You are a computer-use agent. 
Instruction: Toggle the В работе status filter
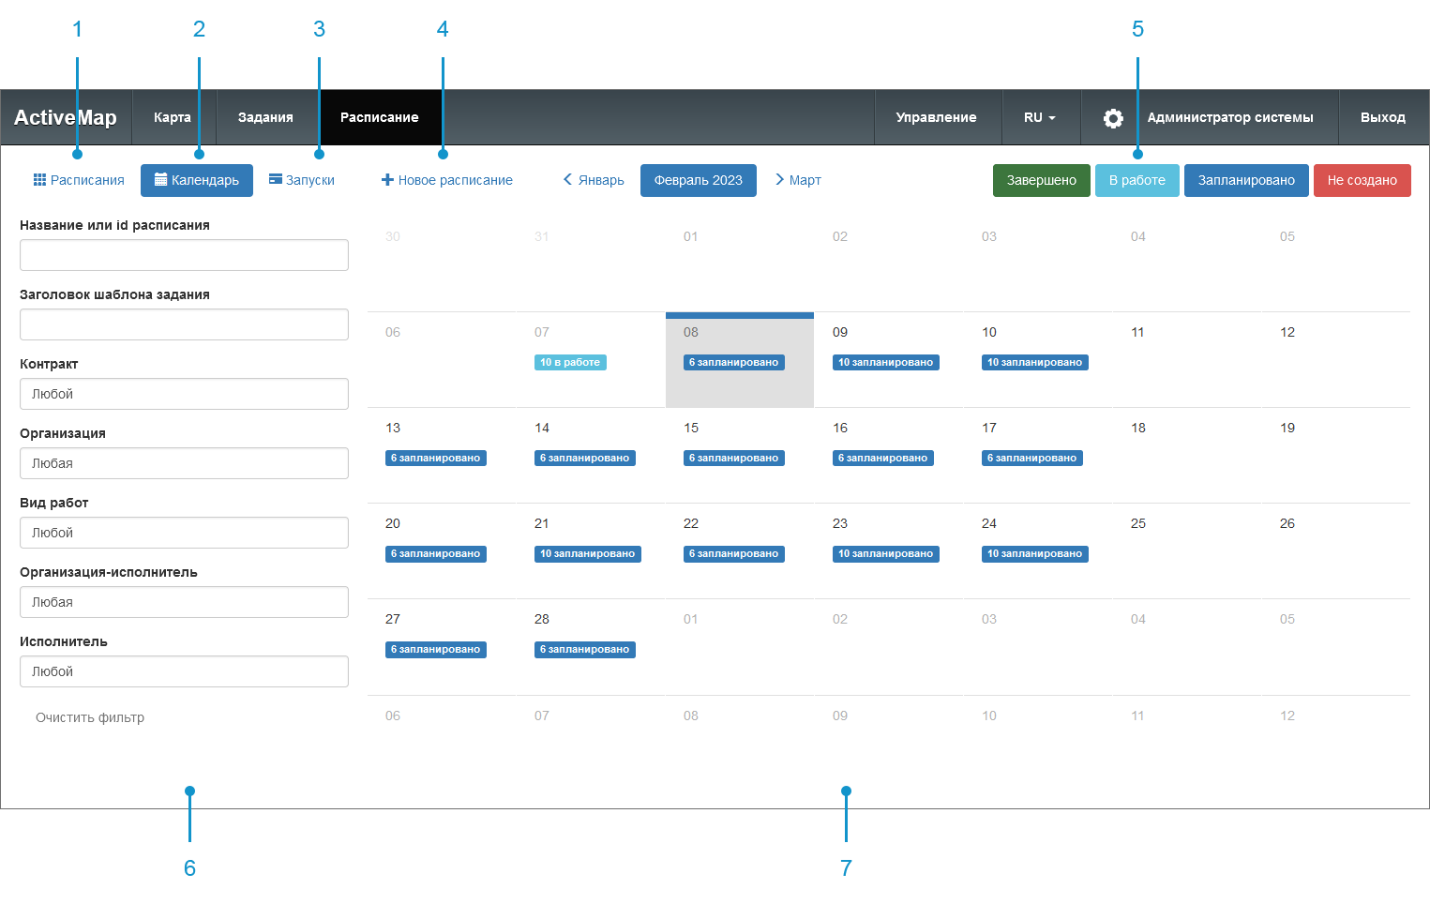click(1136, 180)
